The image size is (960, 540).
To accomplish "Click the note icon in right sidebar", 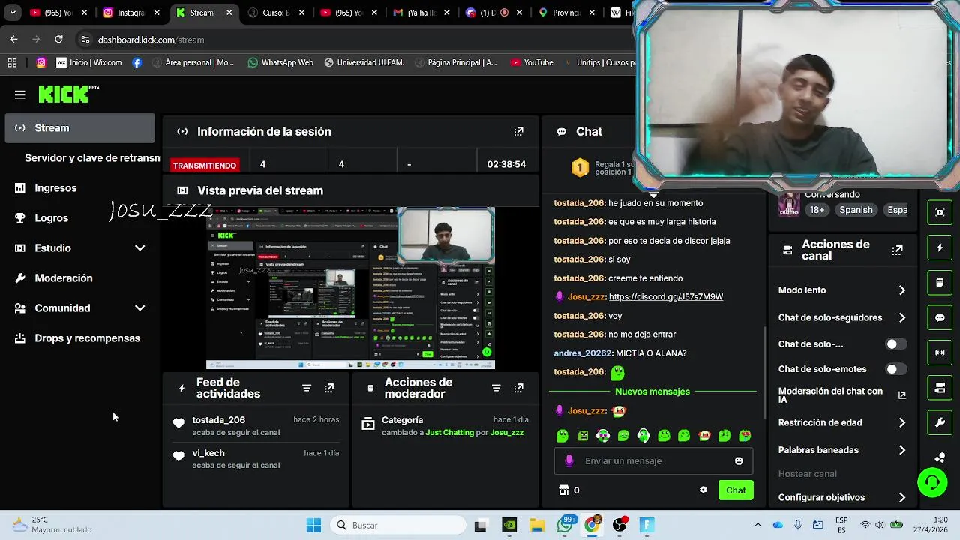I will click(x=940, y=283).
